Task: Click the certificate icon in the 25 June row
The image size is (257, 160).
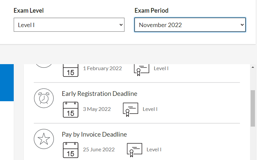Action: (x=134, y=150)
